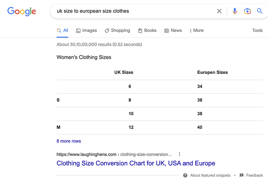This screenshot has width=268, height=179.
Task: Open the Tools filter menu
Action: click(257, 30)
